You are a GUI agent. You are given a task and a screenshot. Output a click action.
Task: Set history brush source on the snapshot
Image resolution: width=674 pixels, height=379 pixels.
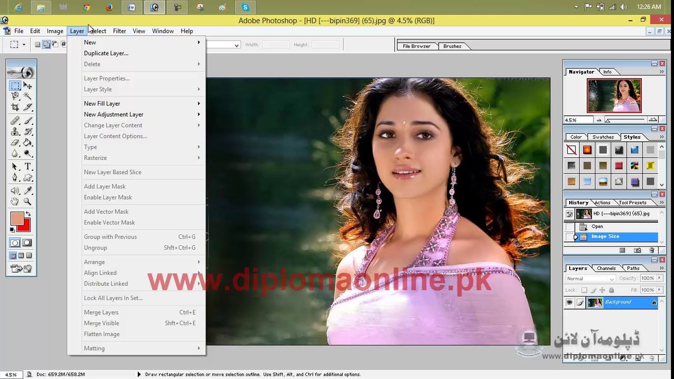[x=569, y=214]
